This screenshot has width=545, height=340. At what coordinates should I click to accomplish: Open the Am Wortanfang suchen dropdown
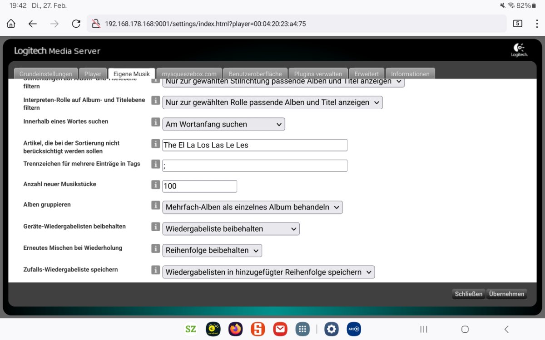[223, 124]
